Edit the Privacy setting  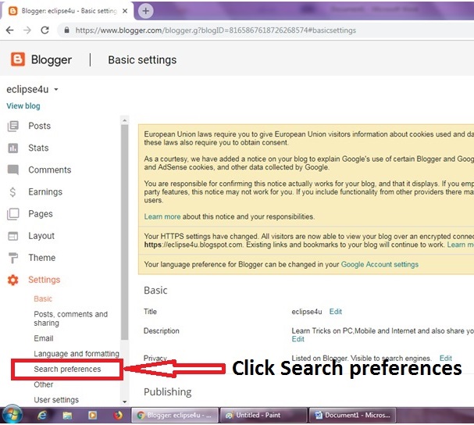446,358
